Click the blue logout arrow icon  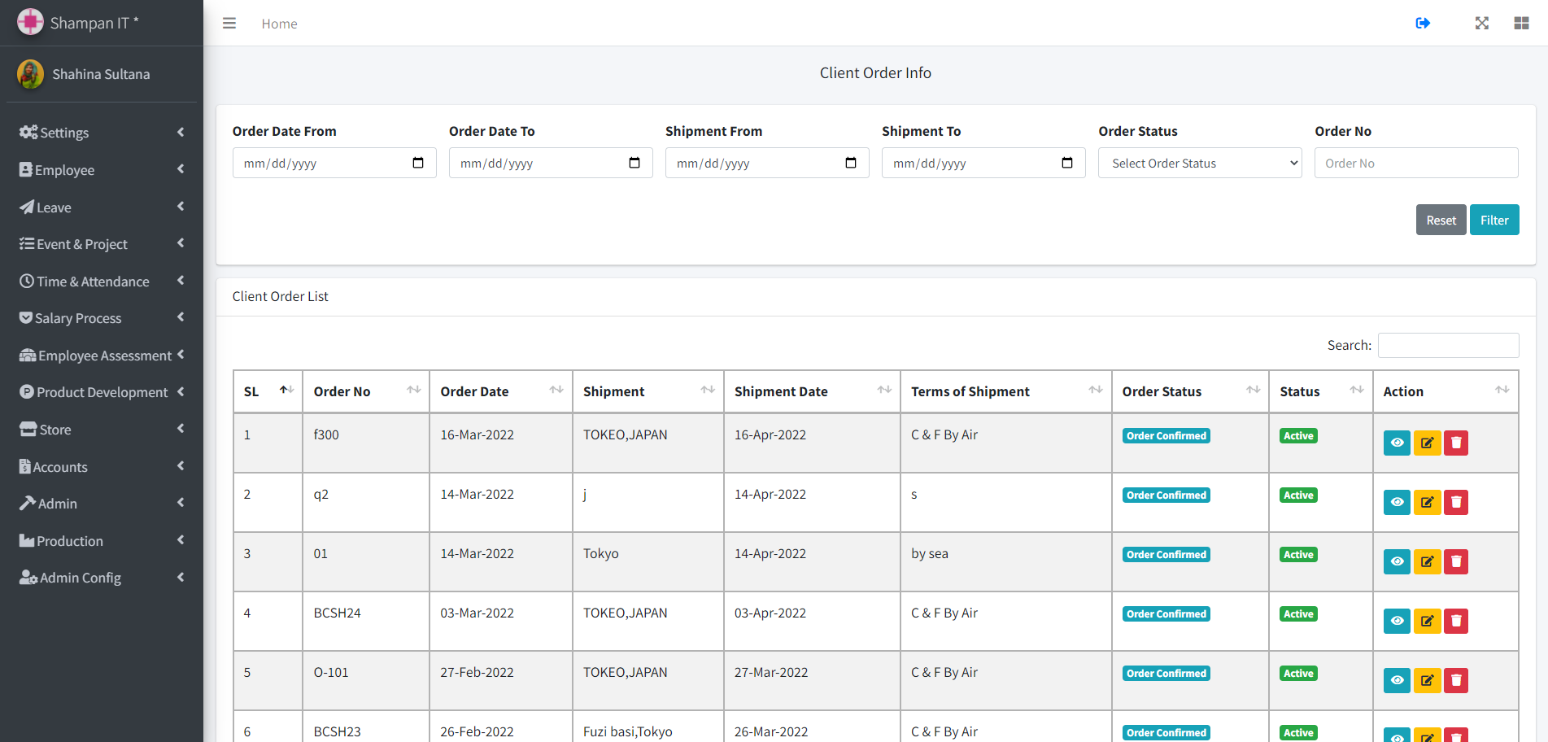[x=1423, y=24]
